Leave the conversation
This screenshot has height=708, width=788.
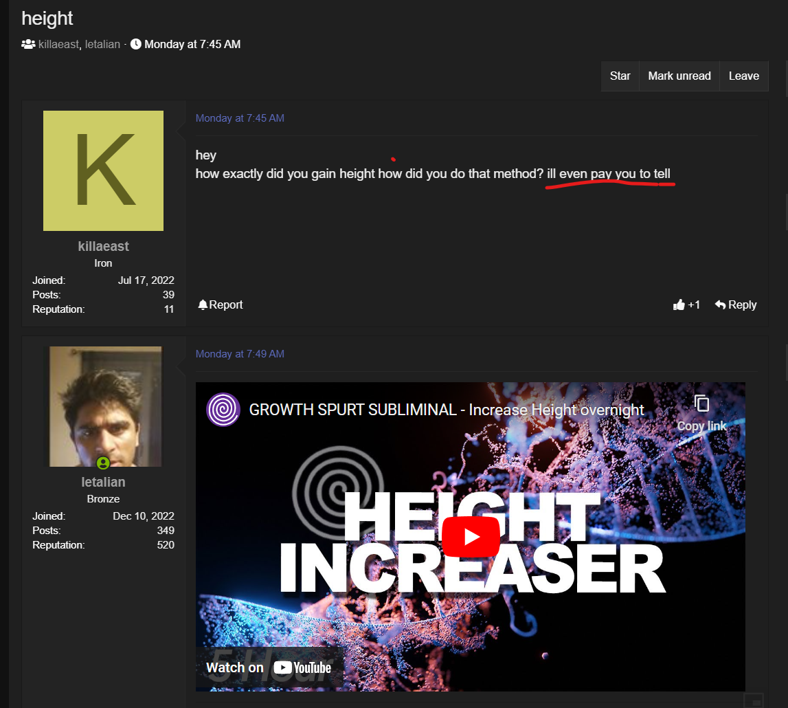click(744, 76)
